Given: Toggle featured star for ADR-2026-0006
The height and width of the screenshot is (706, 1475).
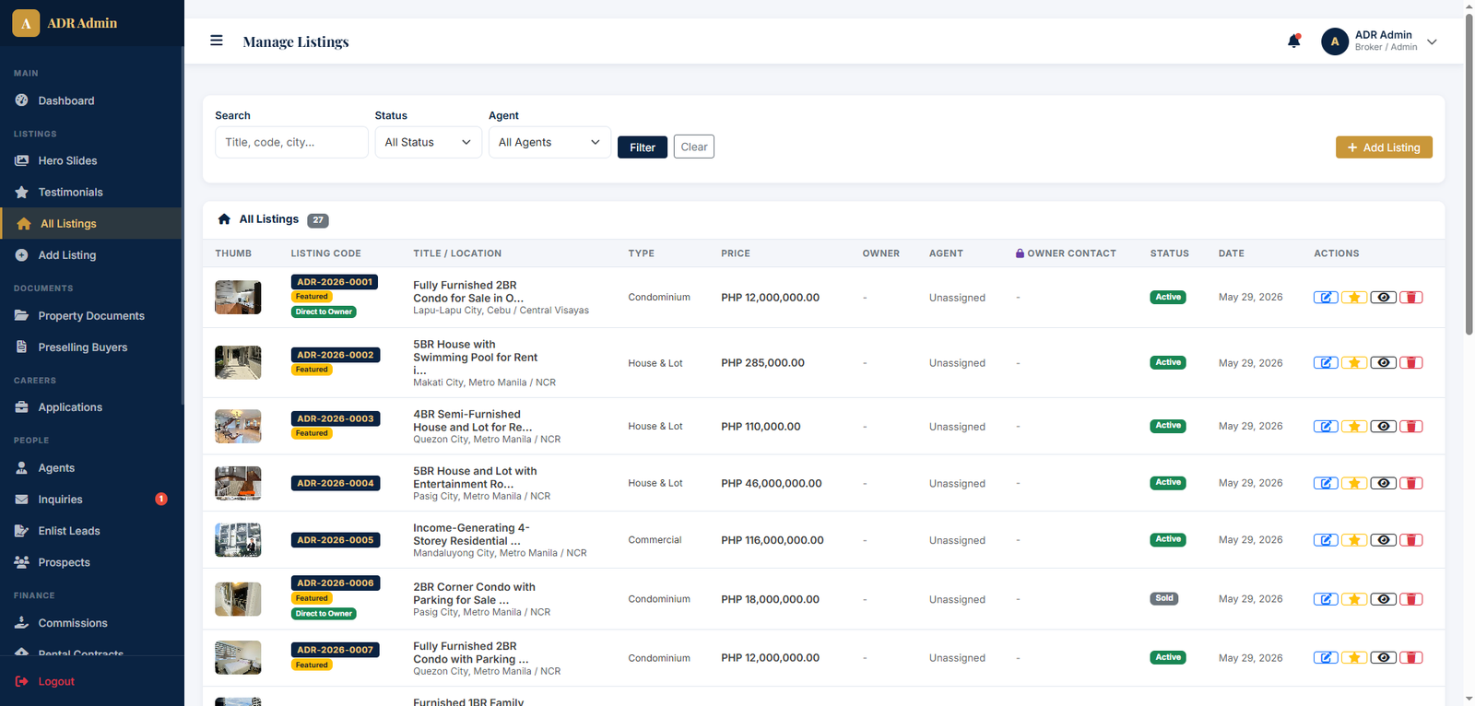Looking at the screenshot, I should click(x=1354, y=599).
